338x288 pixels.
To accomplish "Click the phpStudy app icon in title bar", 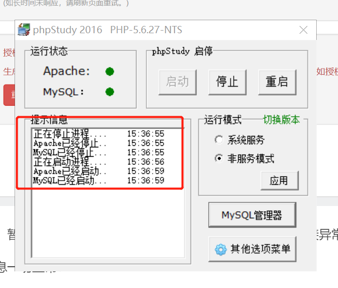I will pos(24,30).
